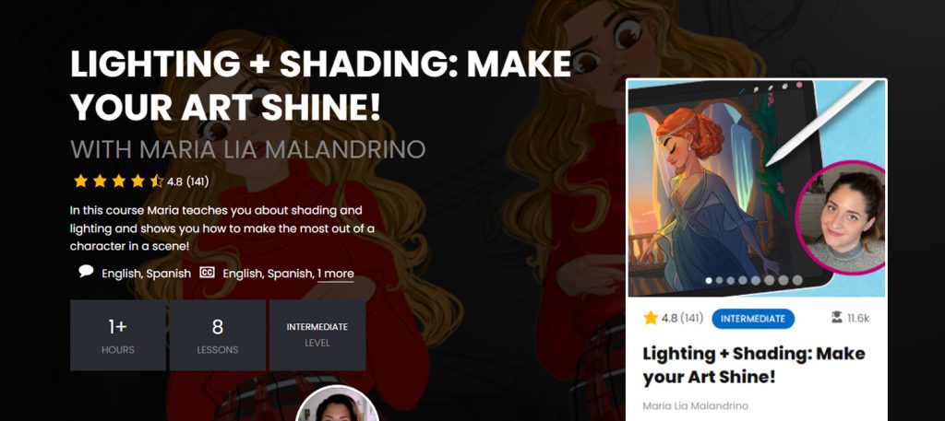Open the 1+ Hours tile
This screenshot has width=945, height=421.
[118, 335]
